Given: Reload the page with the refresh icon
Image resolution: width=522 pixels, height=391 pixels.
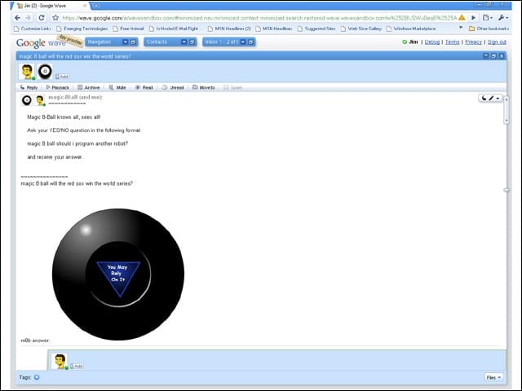Looking at the screenshot, I should (x=42, y=18).
